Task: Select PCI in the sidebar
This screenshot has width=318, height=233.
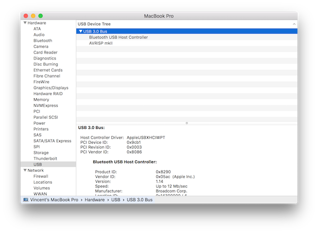Action: point(37,111)
